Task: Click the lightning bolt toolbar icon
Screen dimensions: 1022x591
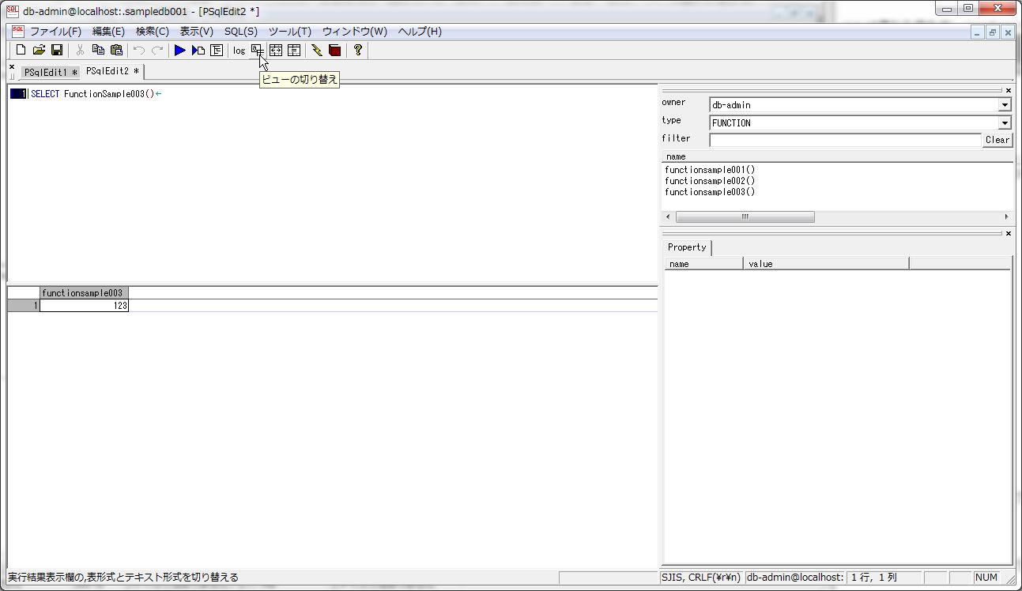Action: 315,50
